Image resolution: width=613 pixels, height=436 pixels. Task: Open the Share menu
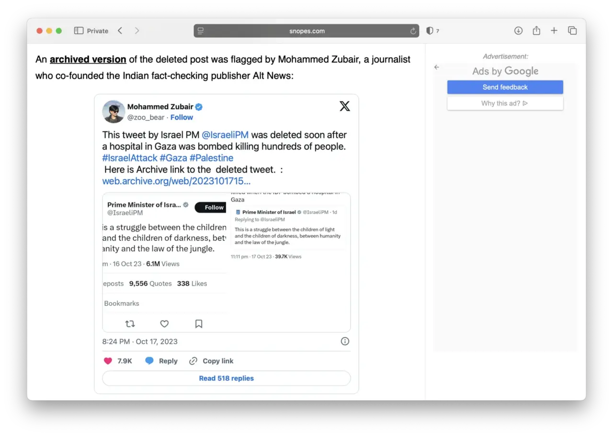tap(536, 31)
